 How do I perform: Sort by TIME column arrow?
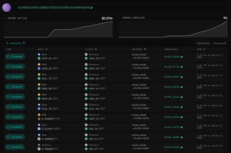[205, 49]
